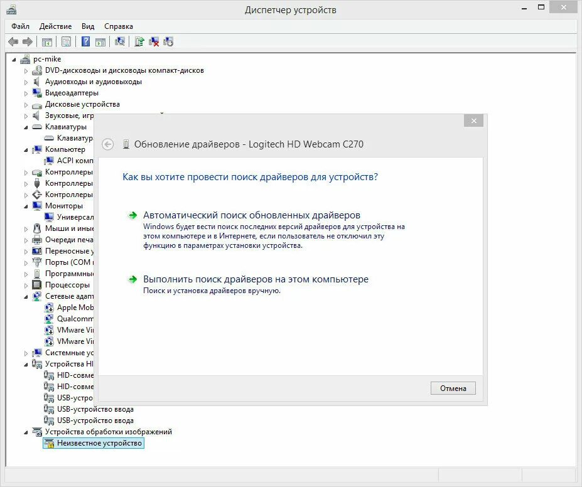This screenshot has height=487, width=582.
Task: Click the speaker icon for Аудиовходы и аудиовыходы
Action: 36,82
